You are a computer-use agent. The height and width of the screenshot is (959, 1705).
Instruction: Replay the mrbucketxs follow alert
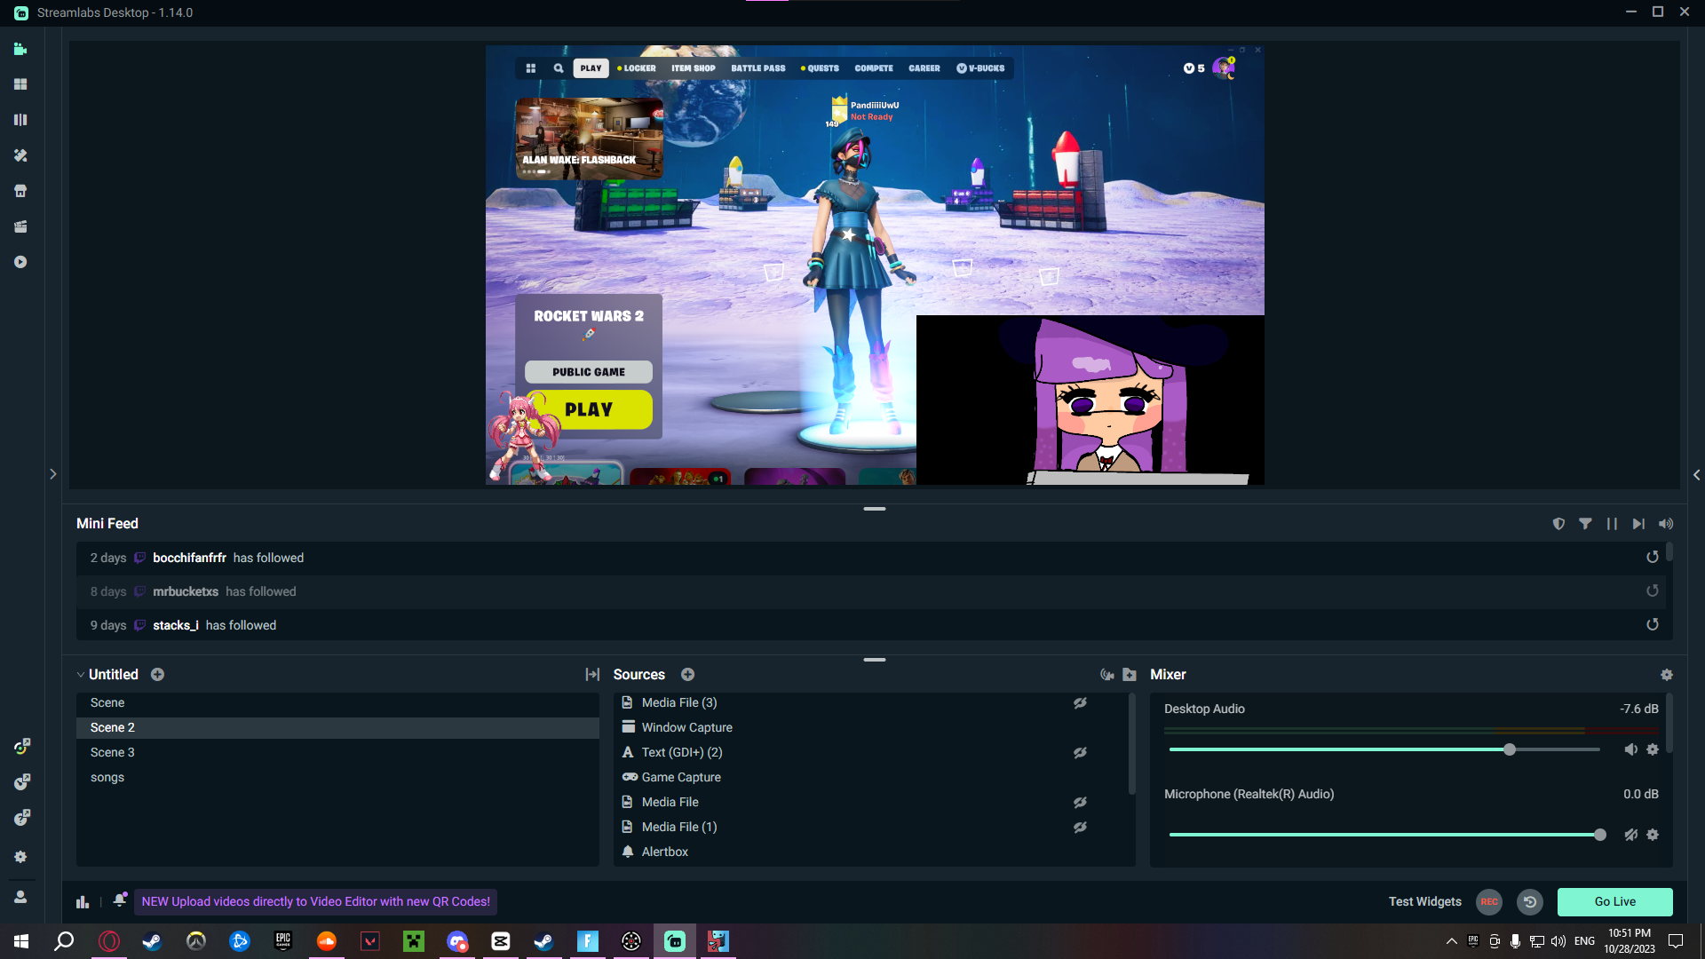click(x=1653, y=591)
